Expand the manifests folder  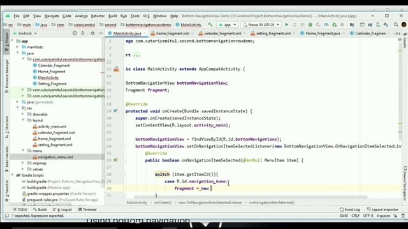tap(17, 47)
